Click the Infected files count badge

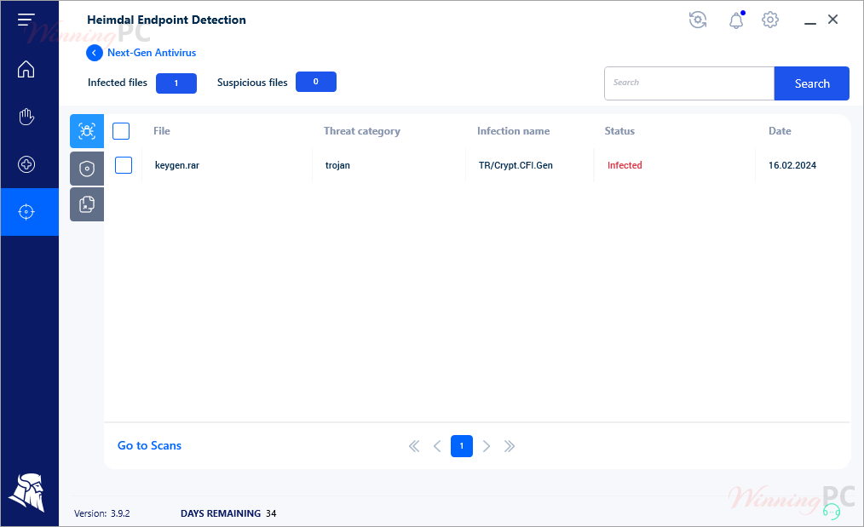176,83
